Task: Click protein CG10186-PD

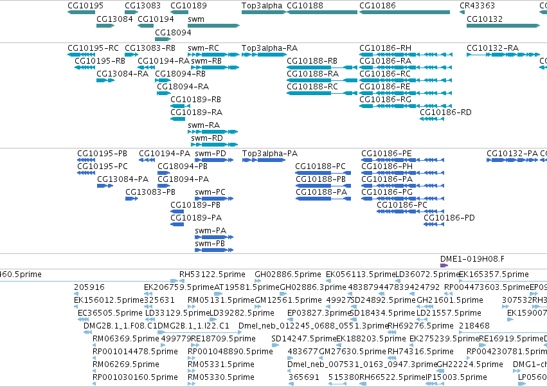Action: (449, 218)
